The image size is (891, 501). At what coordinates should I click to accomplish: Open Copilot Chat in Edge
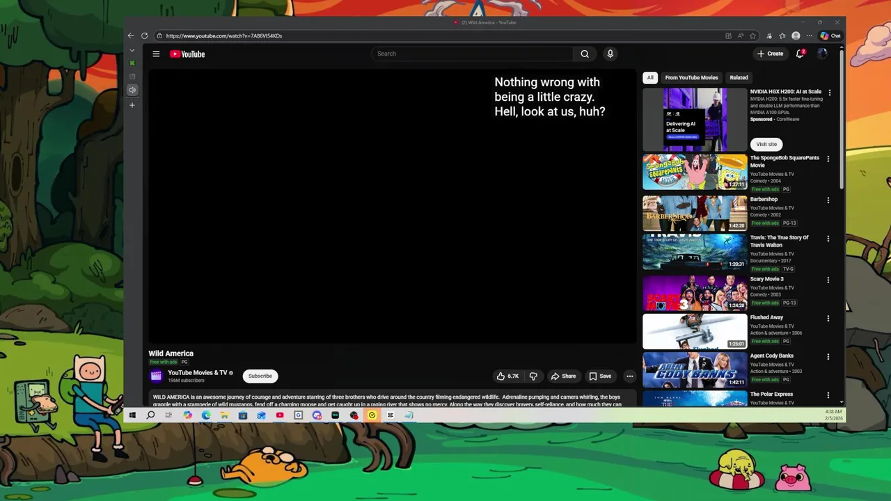coord(830,35)
